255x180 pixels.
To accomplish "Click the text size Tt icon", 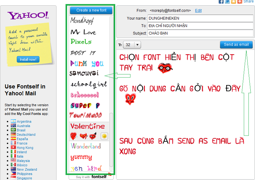I will 120,45.
